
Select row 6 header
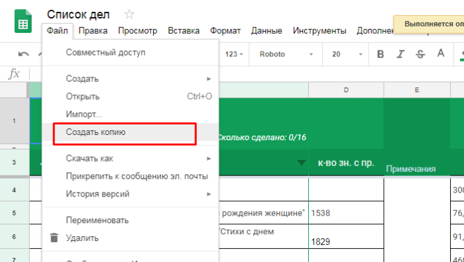pyautogui.click(x=15, y=237)
